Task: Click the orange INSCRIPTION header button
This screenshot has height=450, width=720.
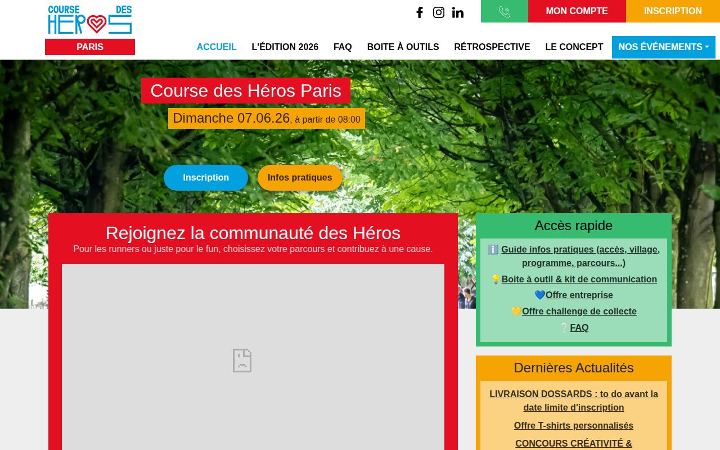Action: click(x=673, y=11)
